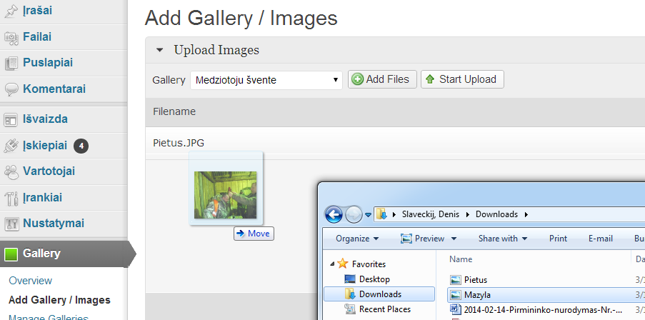Click the Įrankiai tools icon
Image resolution: width=645 pixels, height=320 pixels.
(x=11, y=198)
